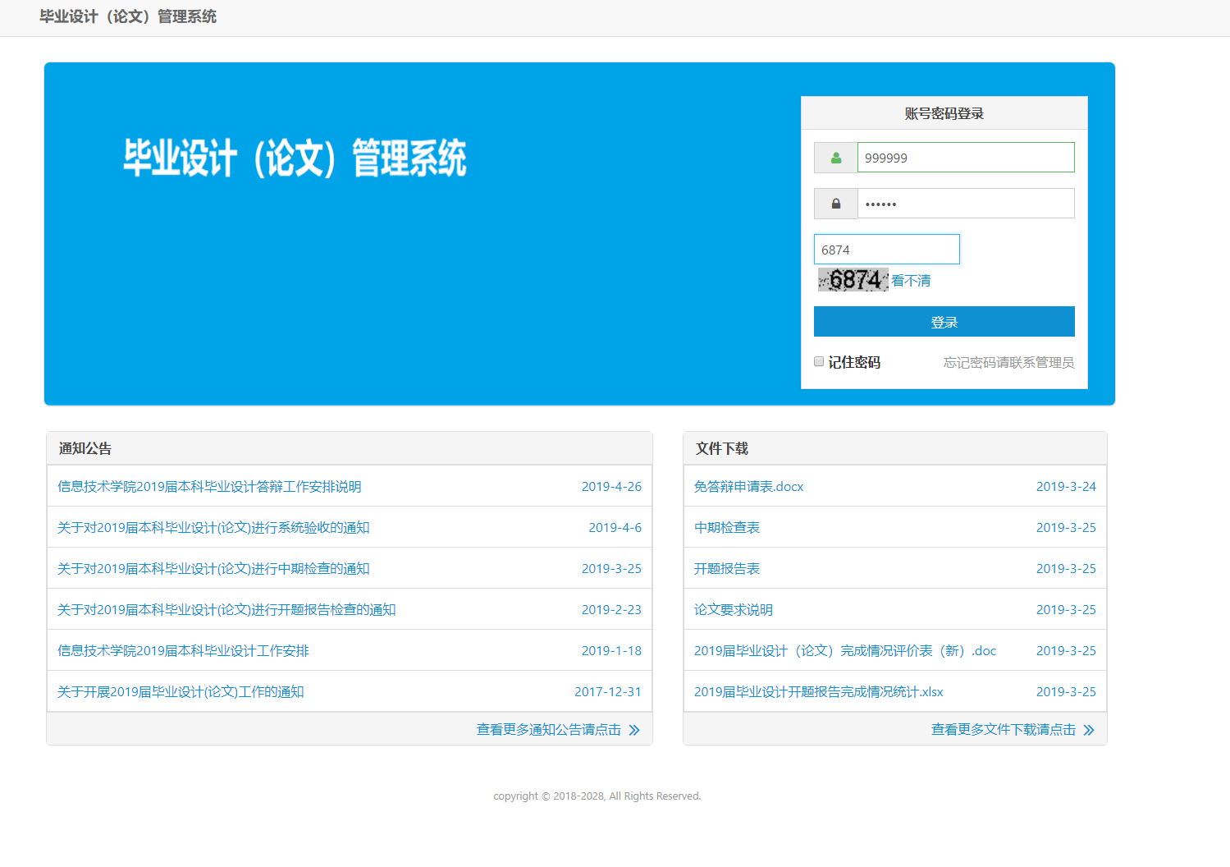
Task: Open notice 关于开展2019届毕业设计(论文)工作的通知
Action: point(180,691)
